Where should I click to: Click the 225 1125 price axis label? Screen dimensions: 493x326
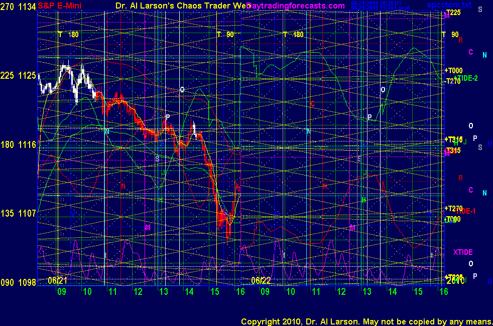18,75
